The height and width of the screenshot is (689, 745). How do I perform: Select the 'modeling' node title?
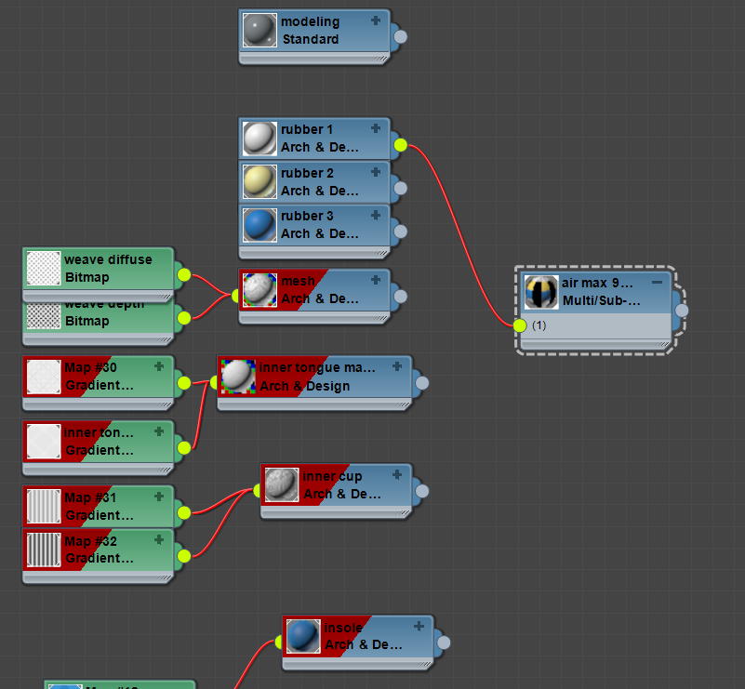(x=311, y=21)
